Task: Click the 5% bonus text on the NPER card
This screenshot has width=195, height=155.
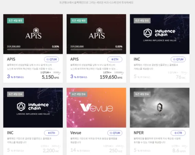Action: click(142, 150)
